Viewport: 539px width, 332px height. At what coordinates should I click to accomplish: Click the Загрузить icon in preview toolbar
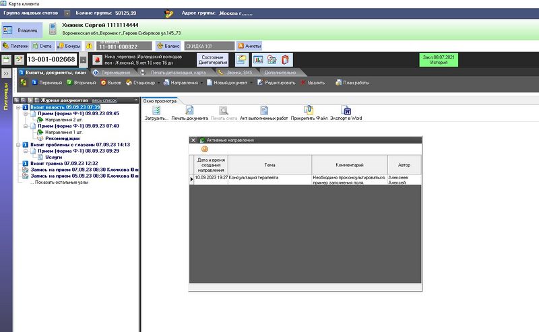click(x=156, y=110)
